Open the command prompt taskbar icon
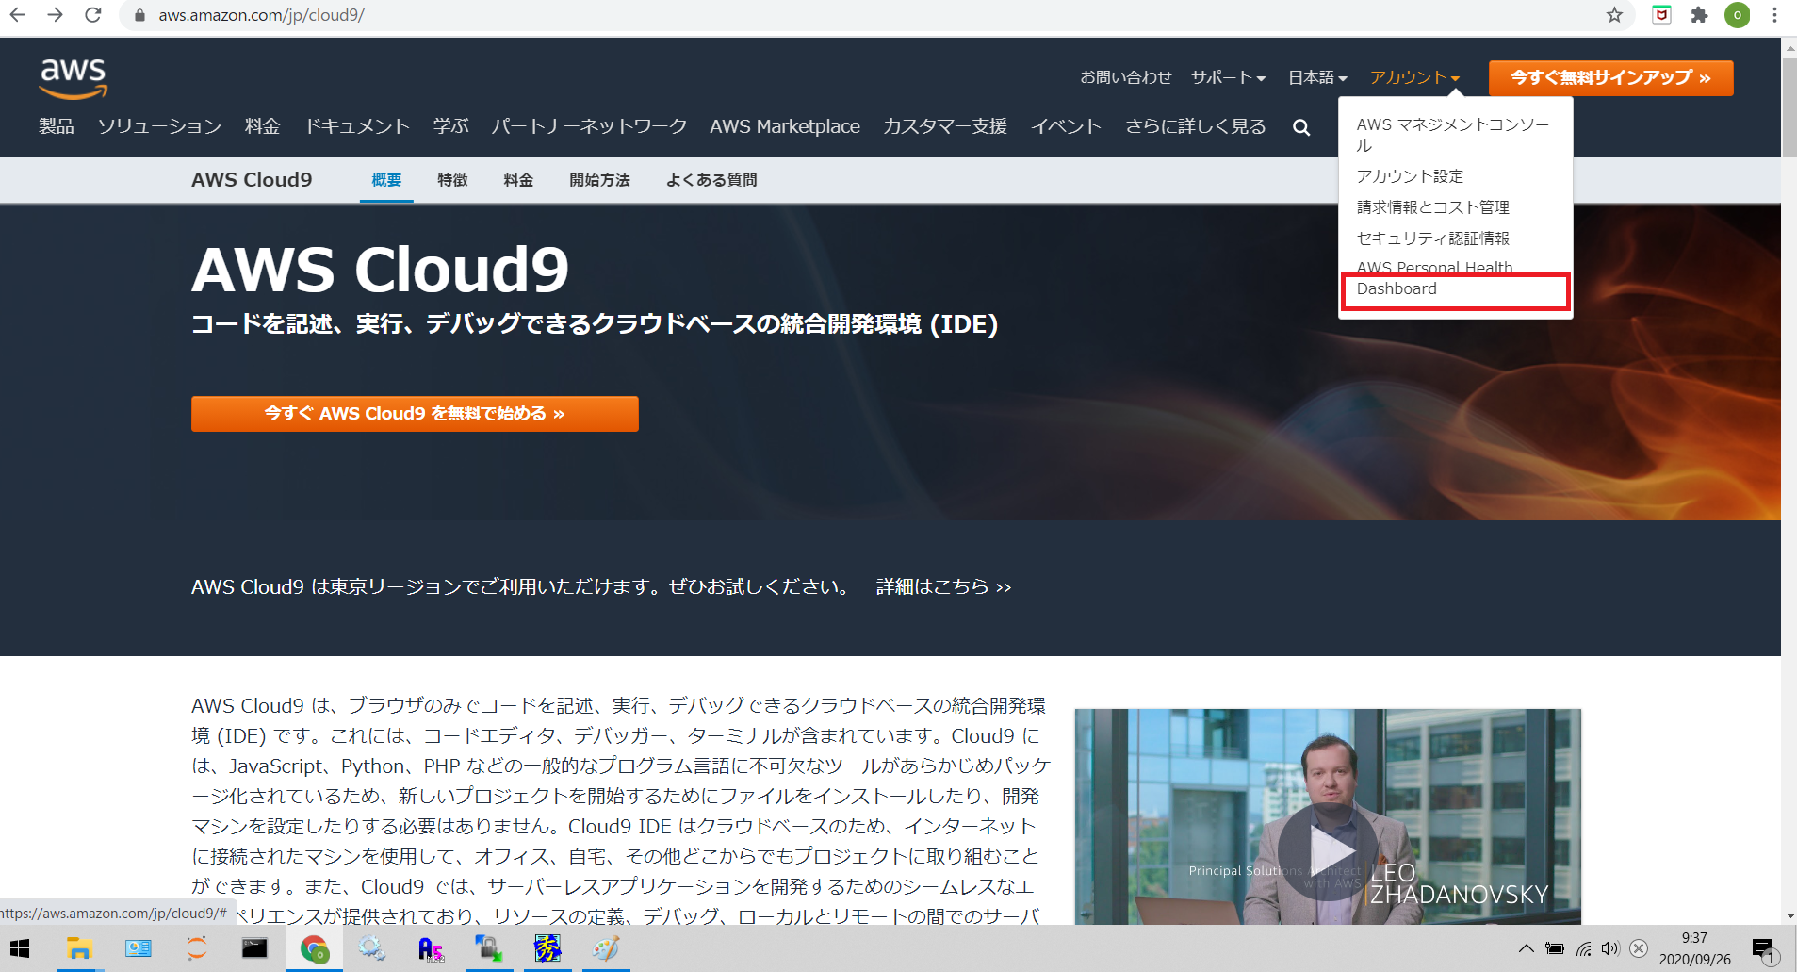Viewport: 1797px width, 972px height. 254,948
